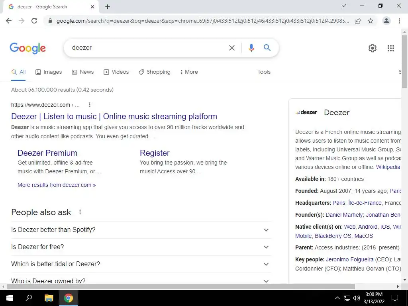Click iOS in native clients list
Screen dimensions: 408x306
(x=385, y=227)
